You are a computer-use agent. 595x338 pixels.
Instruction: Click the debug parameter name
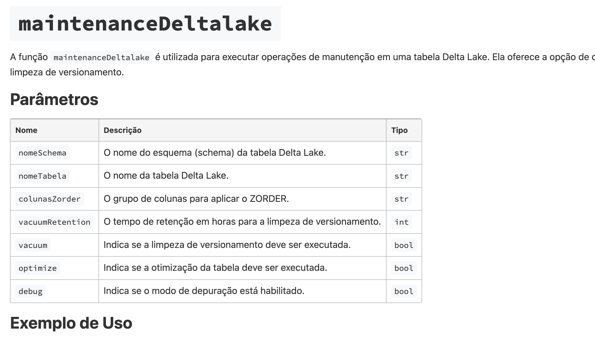click(31, 291)
